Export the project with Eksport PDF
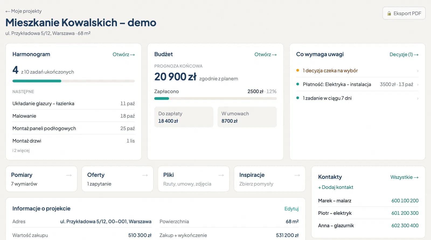 tap(404, 13)
